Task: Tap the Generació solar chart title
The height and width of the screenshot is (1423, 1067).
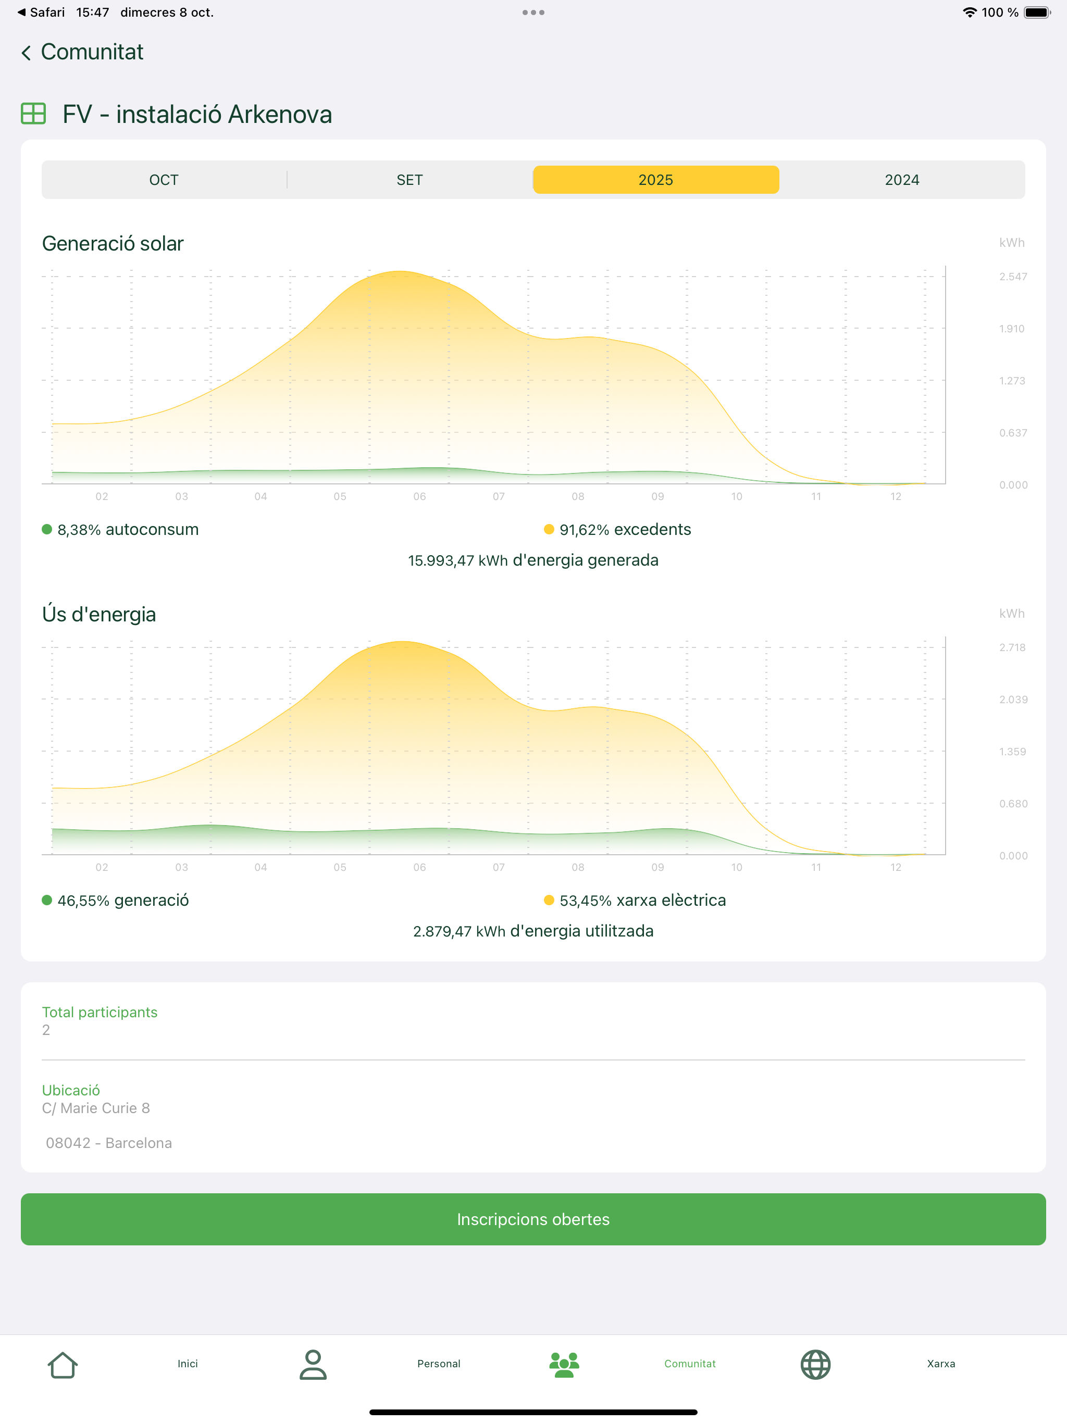Action: (113, 244)
